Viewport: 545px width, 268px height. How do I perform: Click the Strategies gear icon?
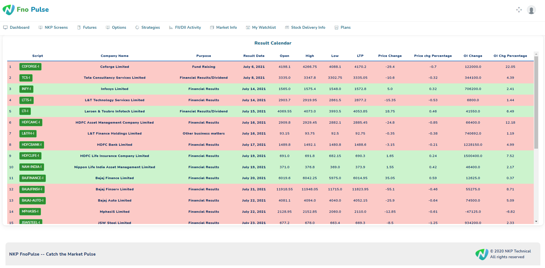pyautogui.click(x=137, y=28)
